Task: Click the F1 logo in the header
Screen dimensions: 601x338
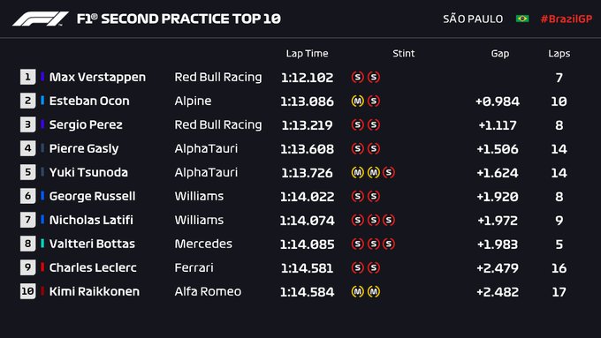Action: coord(41,19)
